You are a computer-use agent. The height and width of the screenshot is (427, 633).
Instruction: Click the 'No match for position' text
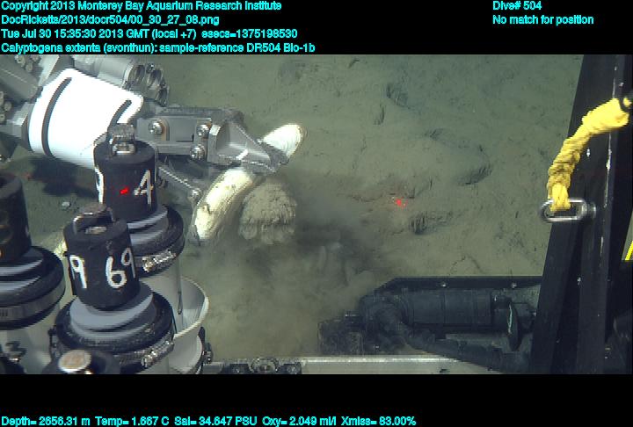pyautogui.click(x=542, y=19)
